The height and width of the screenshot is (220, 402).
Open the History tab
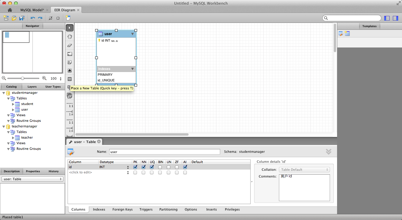(x=54, y=171)
